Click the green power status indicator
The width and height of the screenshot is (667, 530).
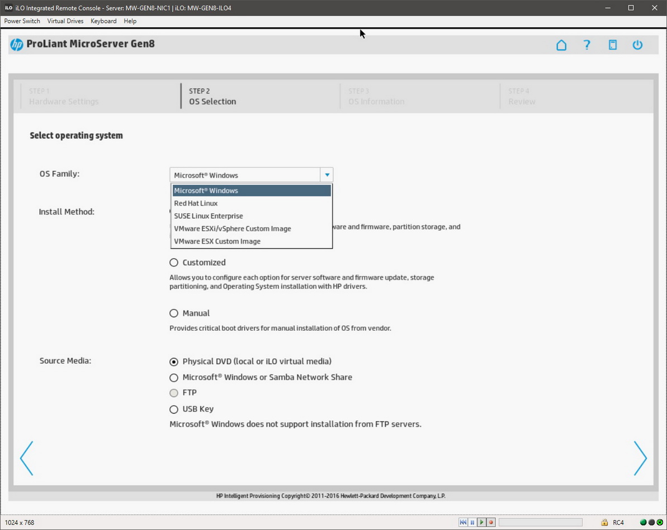pos(660,522)
